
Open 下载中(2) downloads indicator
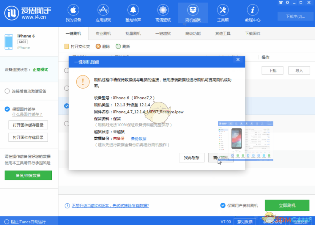coord(295,16)
